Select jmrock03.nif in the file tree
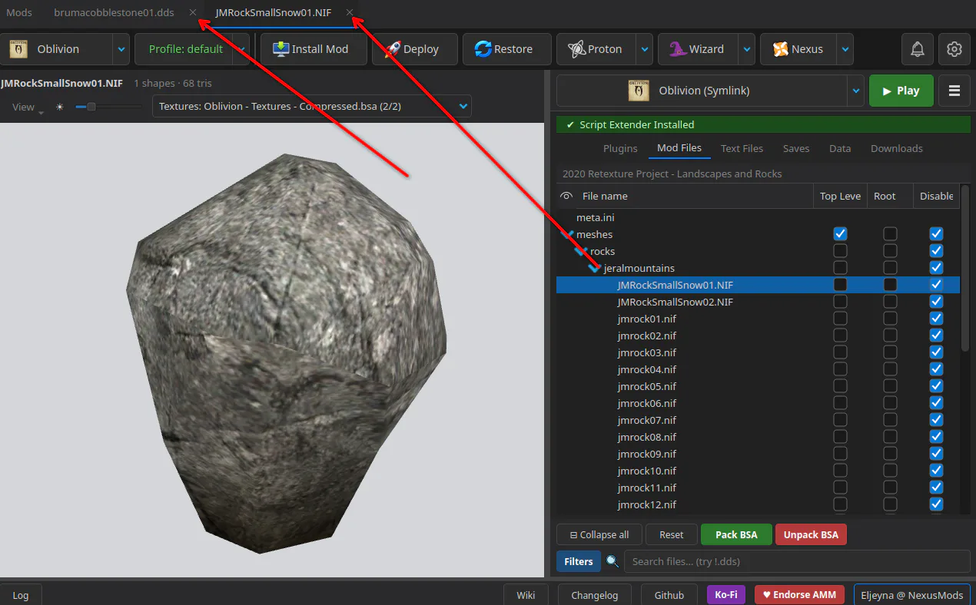This screenshot has width=976, height=605. (x=646, y=352)
